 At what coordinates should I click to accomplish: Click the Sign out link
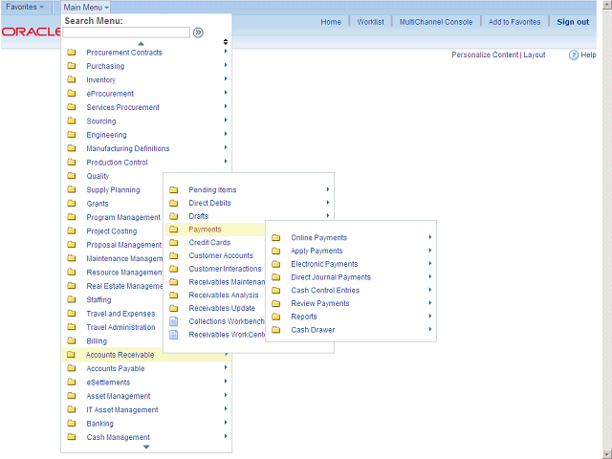point(573,22)
